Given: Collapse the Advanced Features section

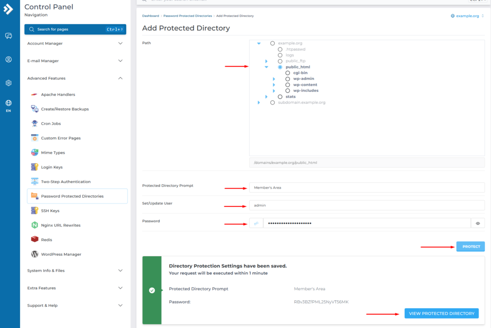Looking at the screenshot, I should coord(75,78).
